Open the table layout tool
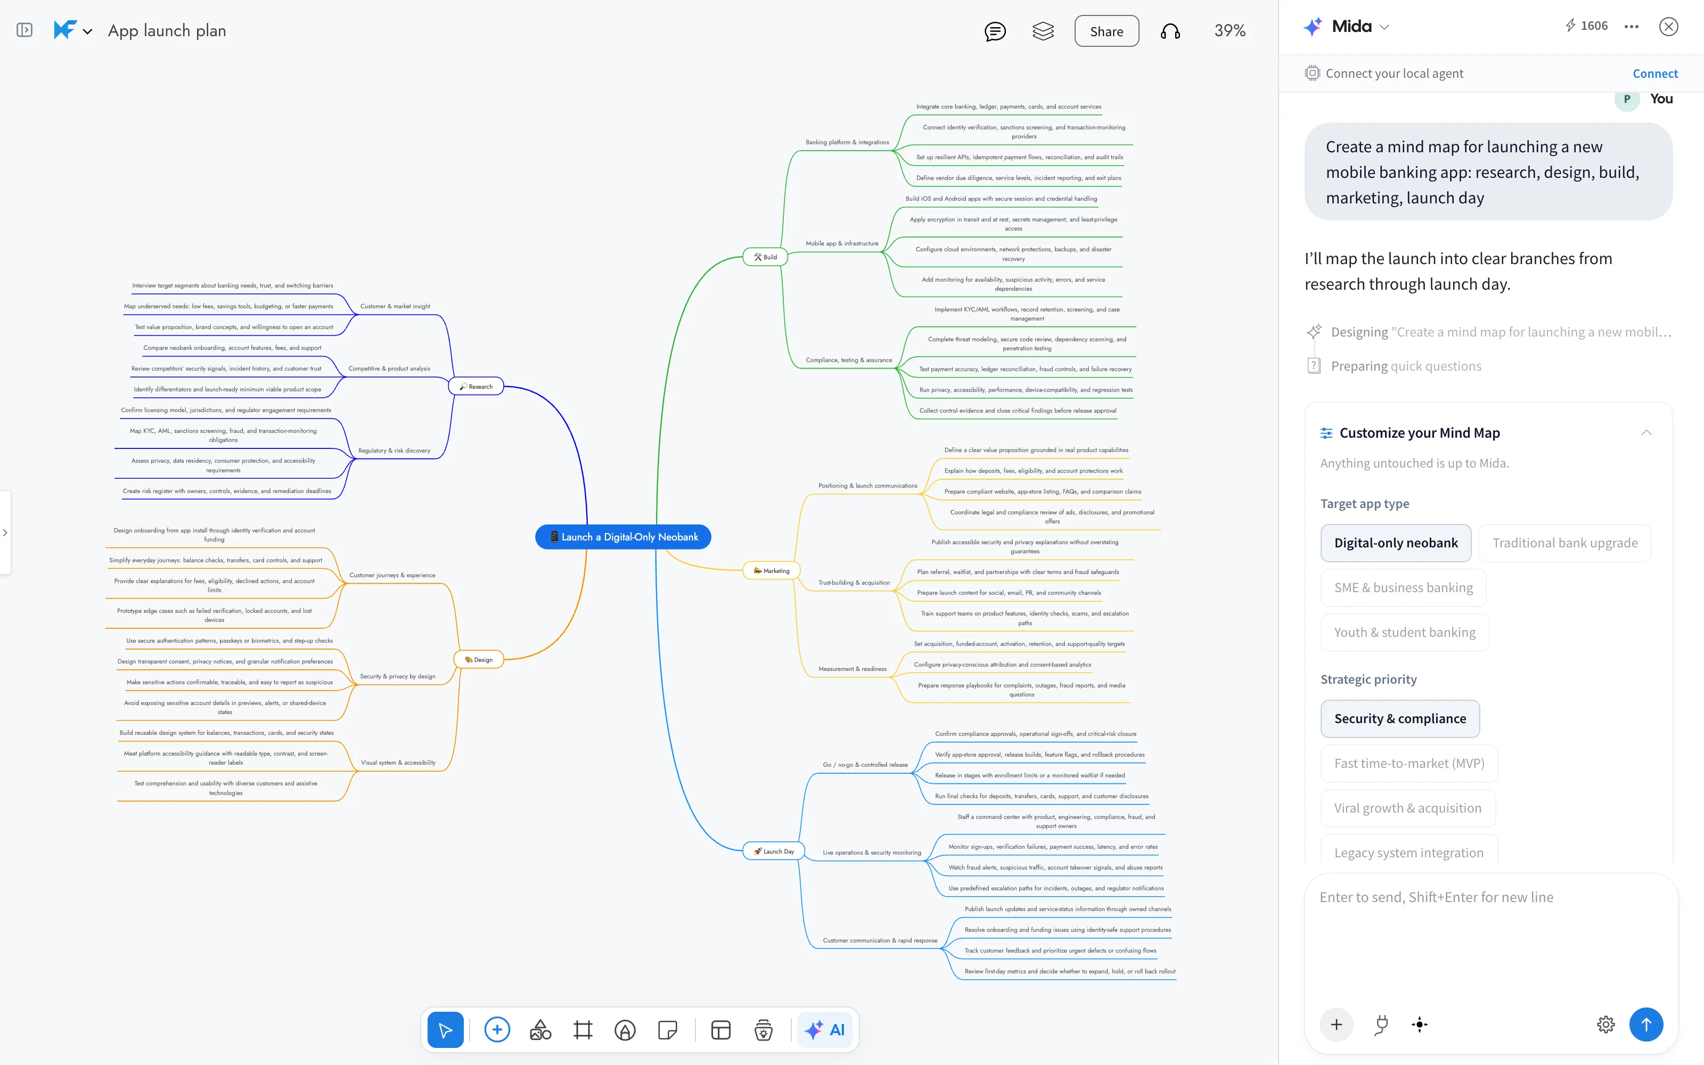 pos(721,1030)
